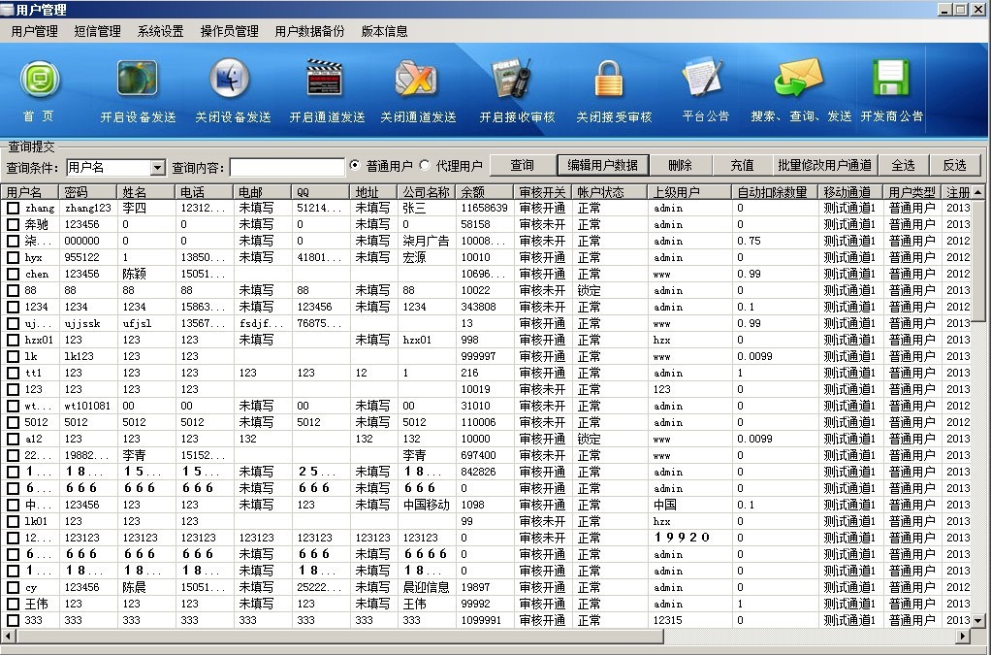
Task: Open the 短信管理 menu
Action: [97, 31]
